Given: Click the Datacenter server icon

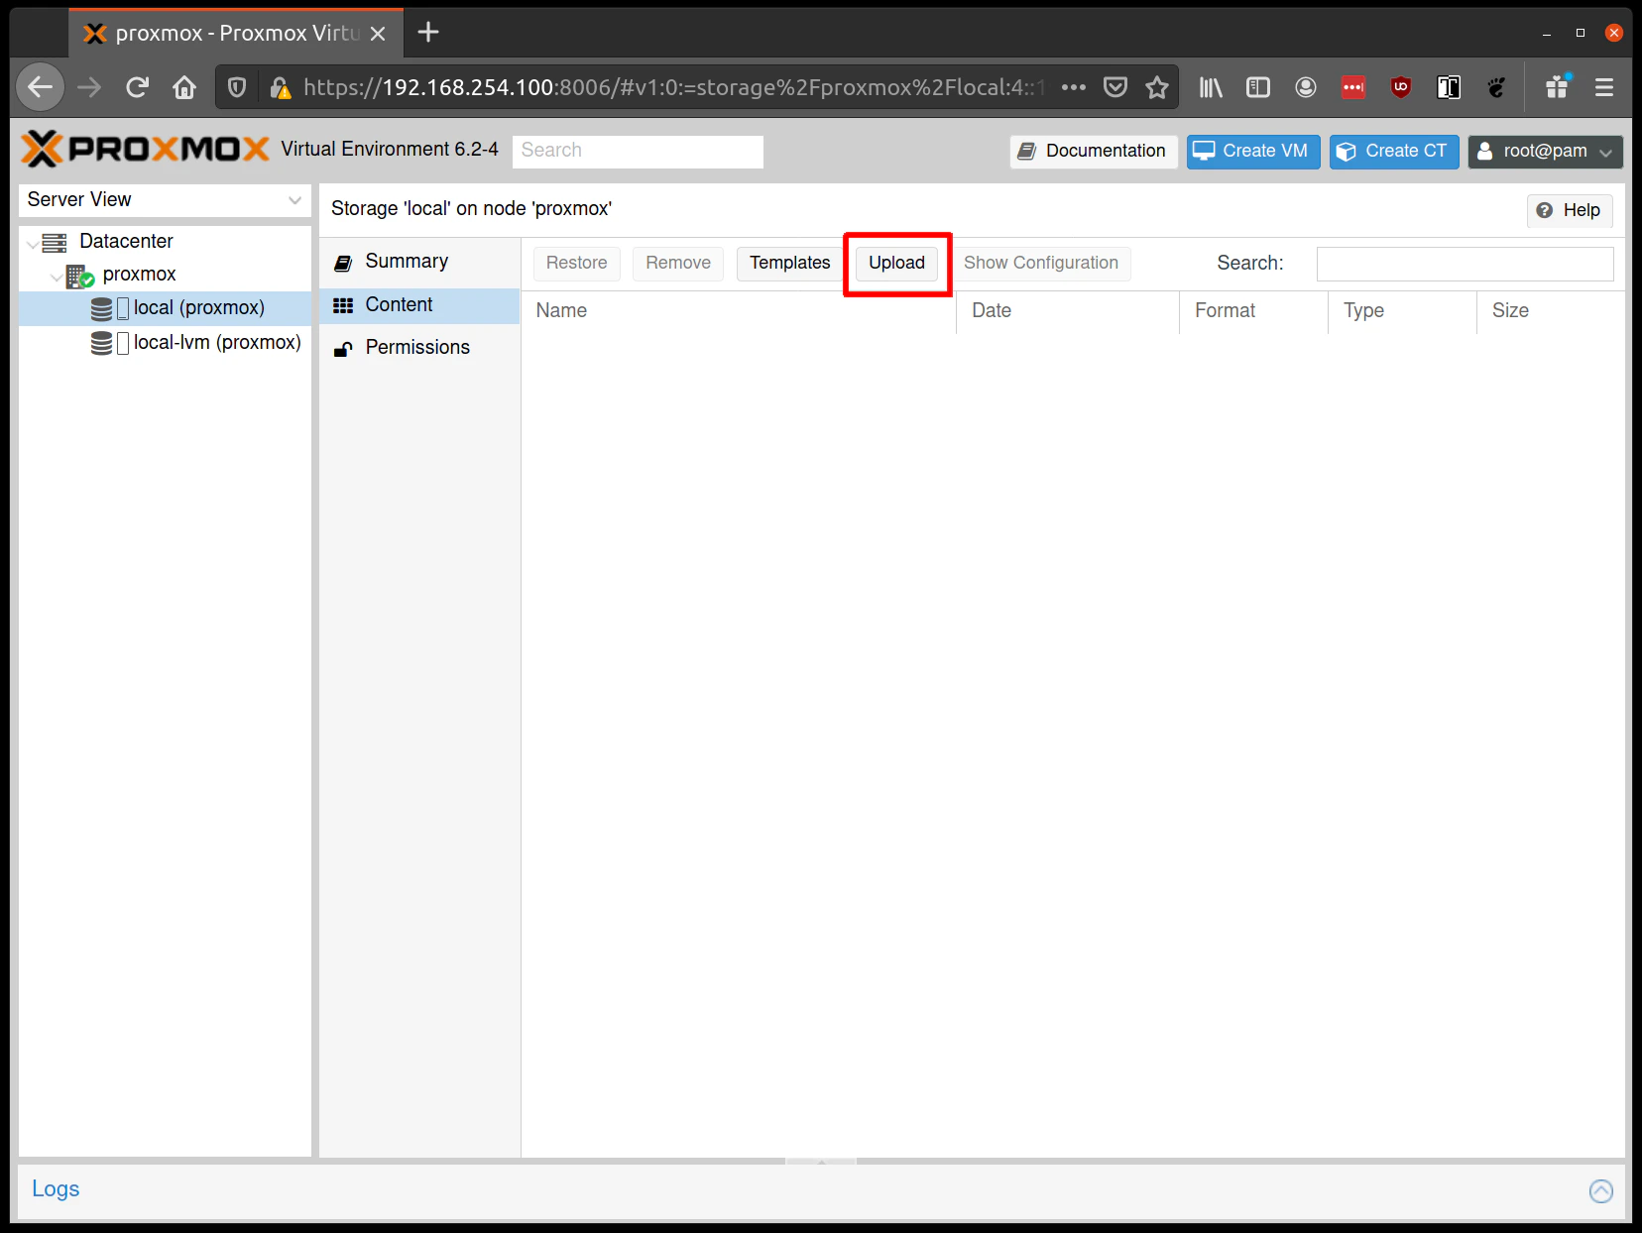Looking at the screenshot, I should click(55, 242).
